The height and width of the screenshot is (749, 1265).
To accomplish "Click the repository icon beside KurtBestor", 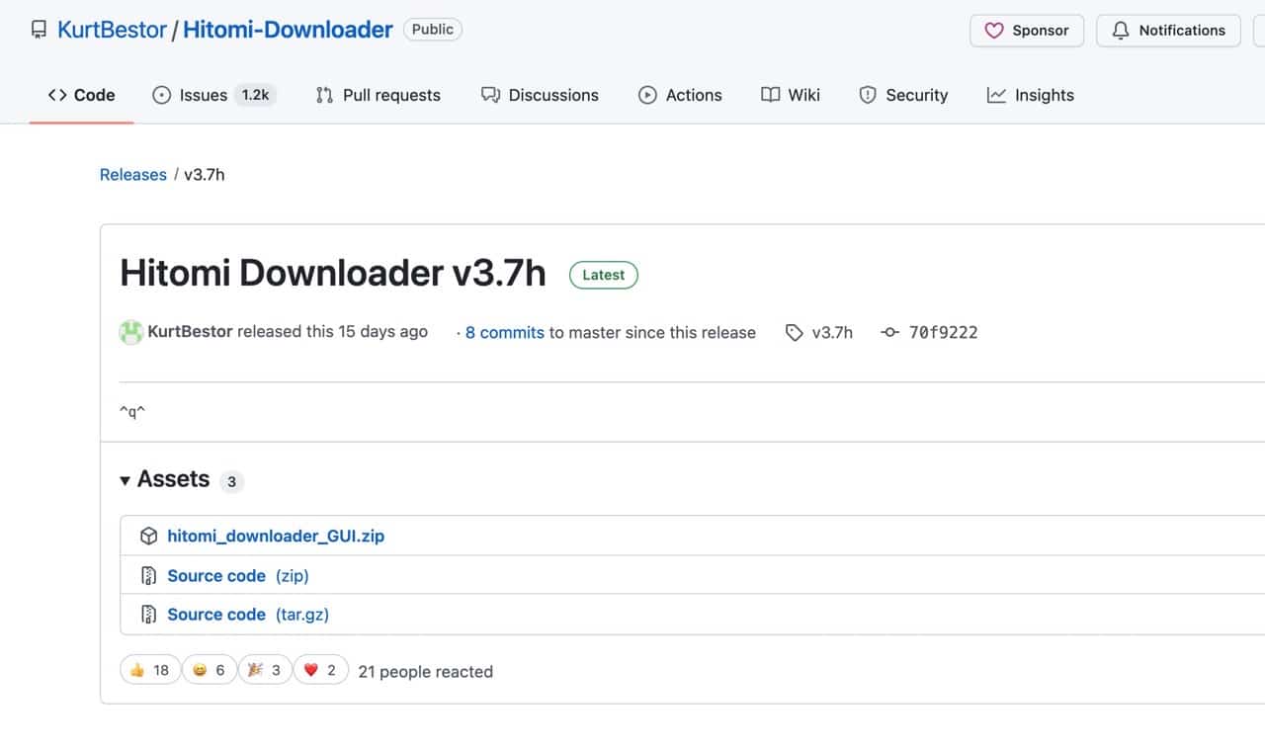I will 39,30.
